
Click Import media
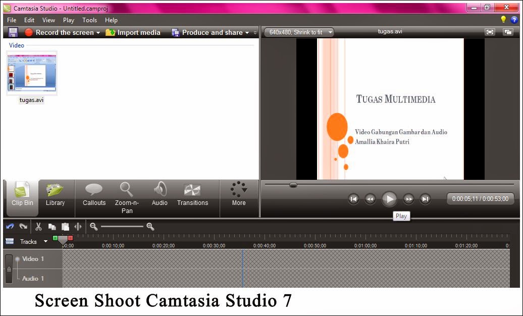[133, 32]
